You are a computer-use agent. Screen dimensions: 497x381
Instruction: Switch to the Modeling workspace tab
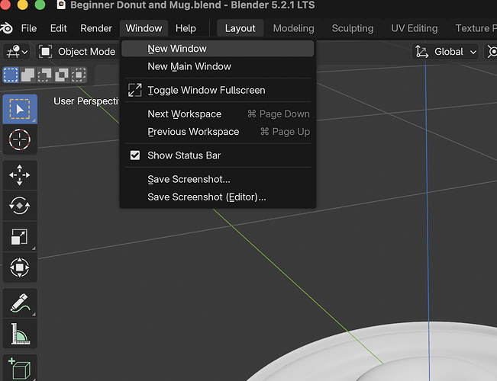click(293, 28)
